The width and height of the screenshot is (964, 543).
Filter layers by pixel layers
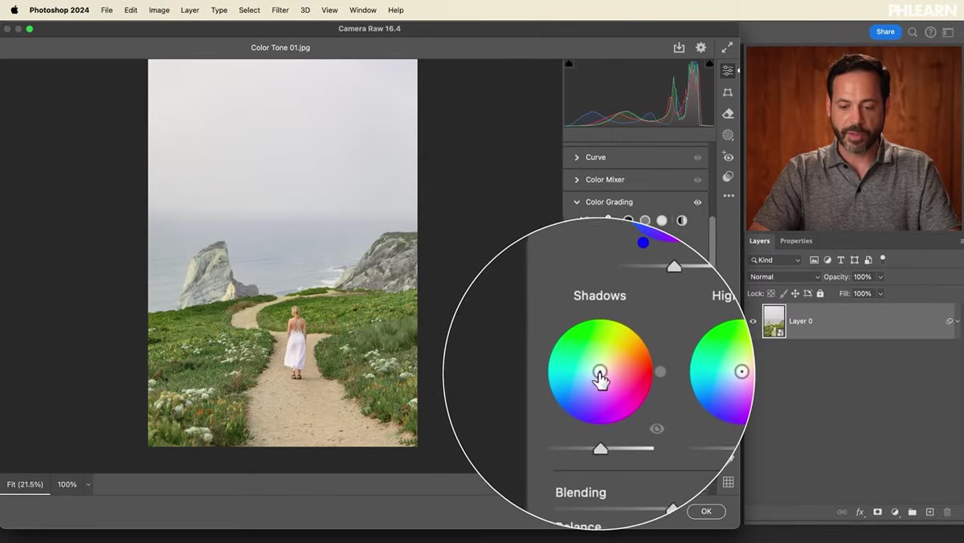(814, 260)
